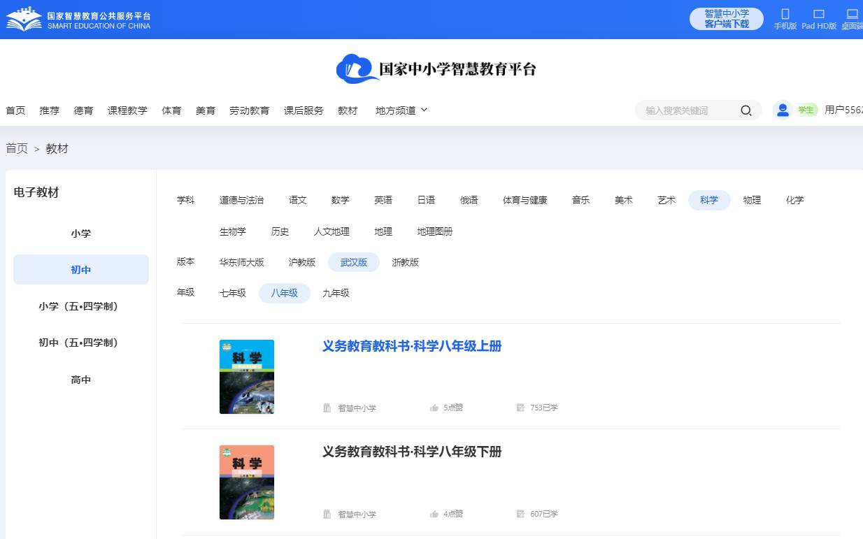Click the 学生 role badge
Screen dimensions: 863x539
(806, 110)
